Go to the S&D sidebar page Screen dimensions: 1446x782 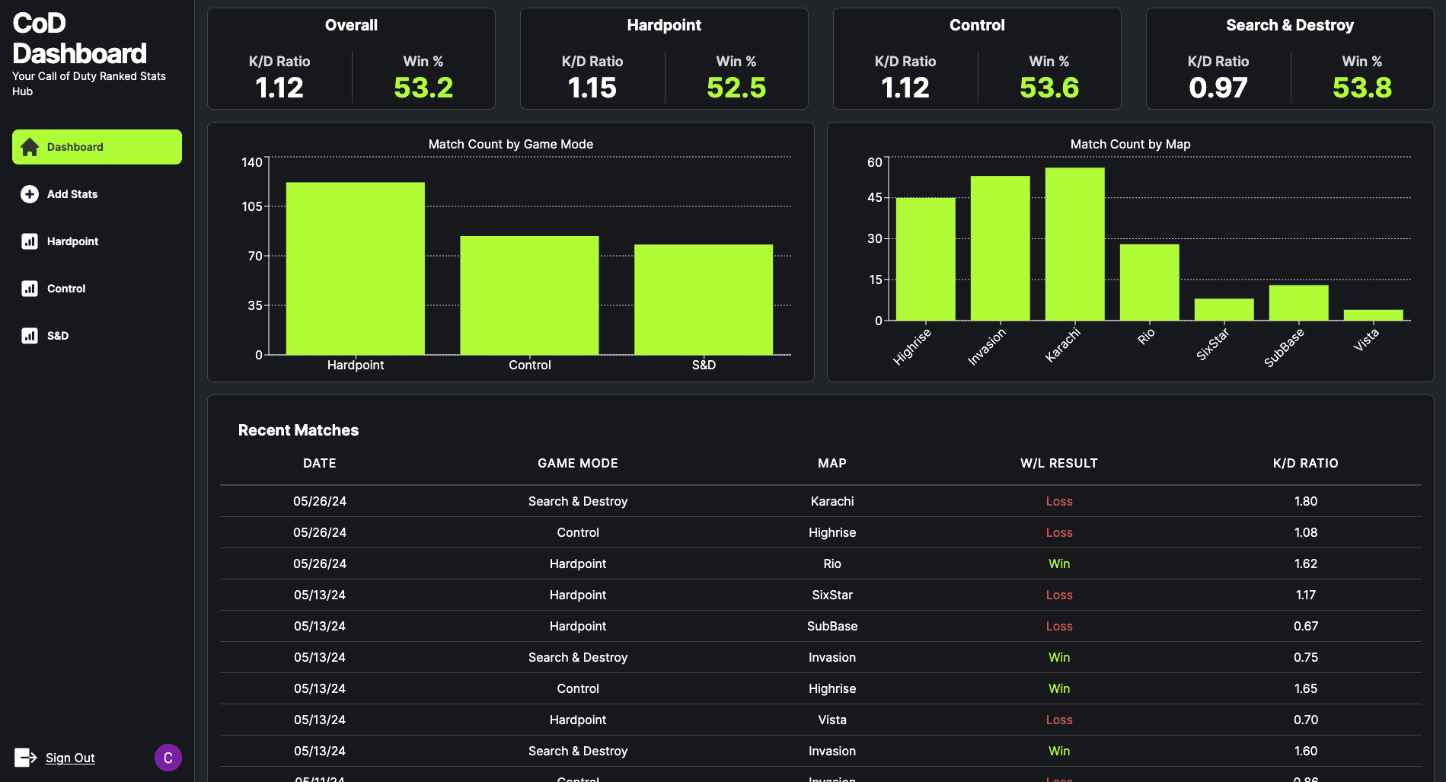[x=58, y=336]
